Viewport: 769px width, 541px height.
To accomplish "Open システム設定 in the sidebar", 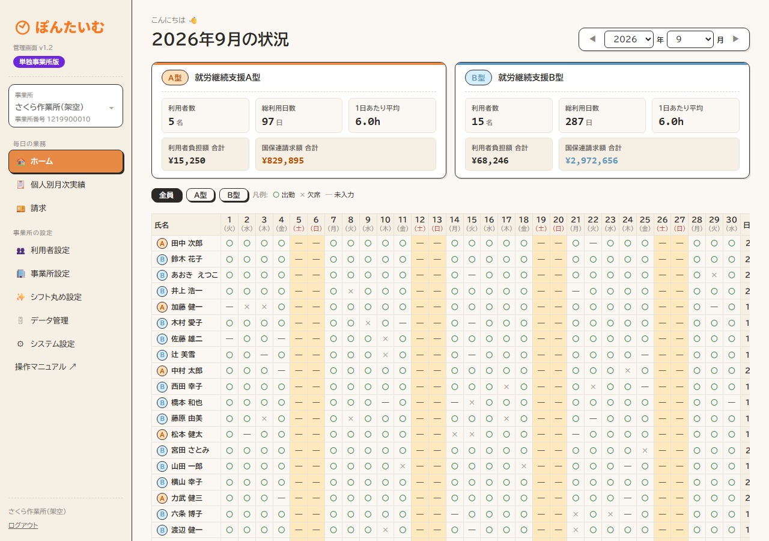I will click(x=66, y=344).
